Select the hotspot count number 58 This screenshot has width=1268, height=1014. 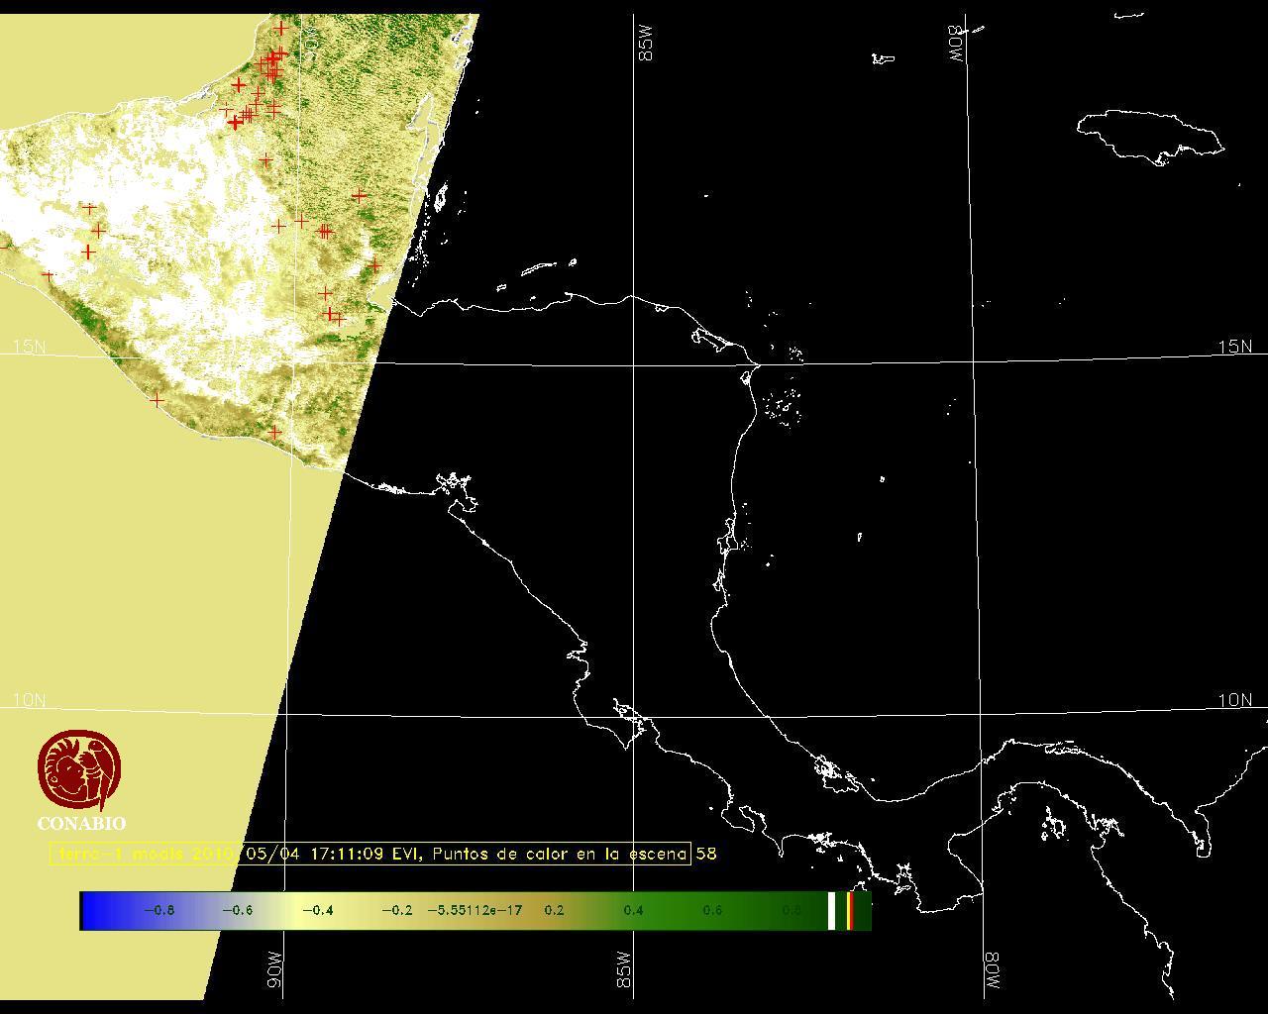[x=705, y=854]
